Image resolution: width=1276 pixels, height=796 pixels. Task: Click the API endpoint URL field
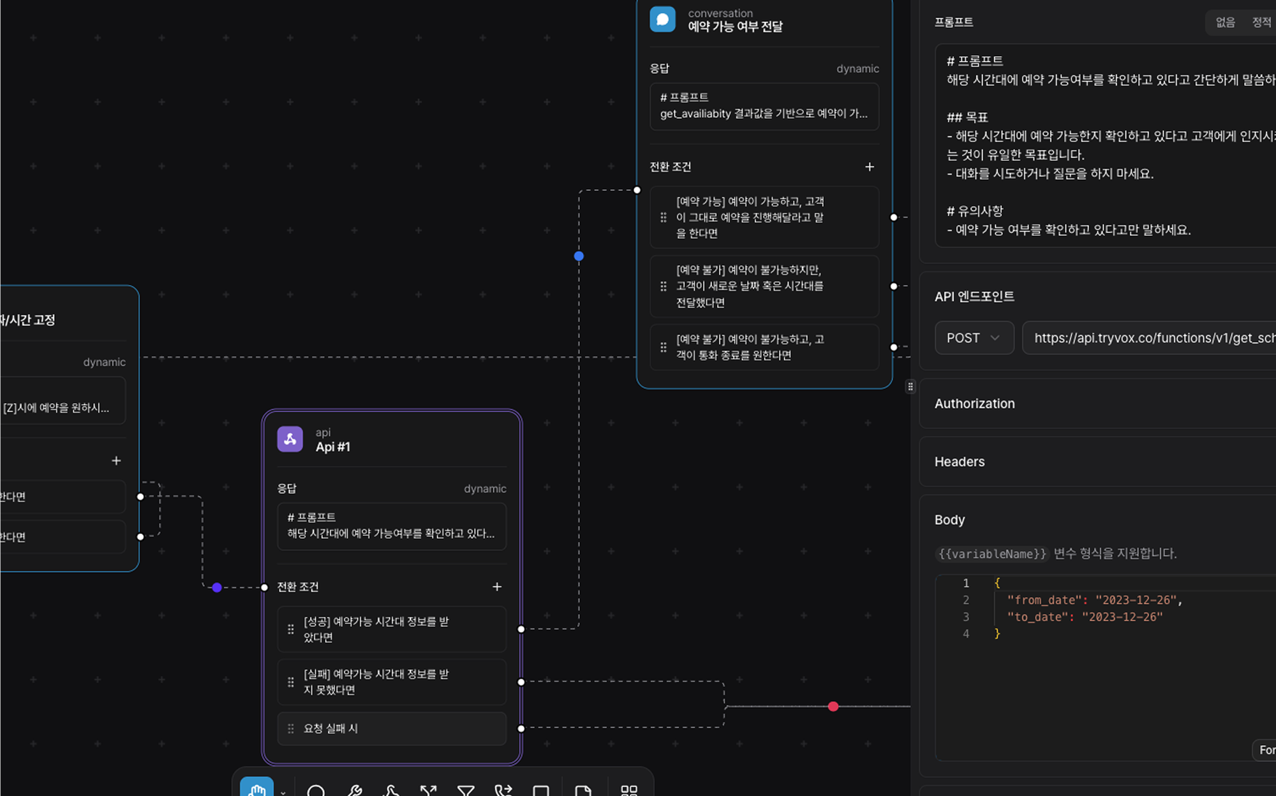[x=1148, y=337]
